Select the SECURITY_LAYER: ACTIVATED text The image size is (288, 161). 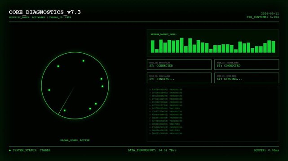(x=27, y=17)
